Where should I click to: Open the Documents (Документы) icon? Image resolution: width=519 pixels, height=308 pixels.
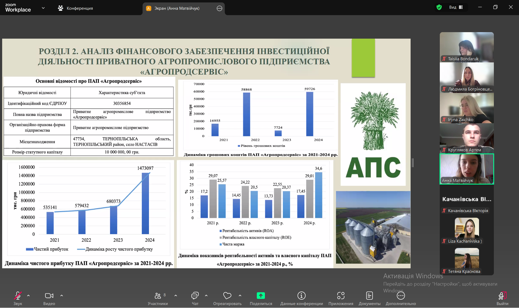[369, 296]
